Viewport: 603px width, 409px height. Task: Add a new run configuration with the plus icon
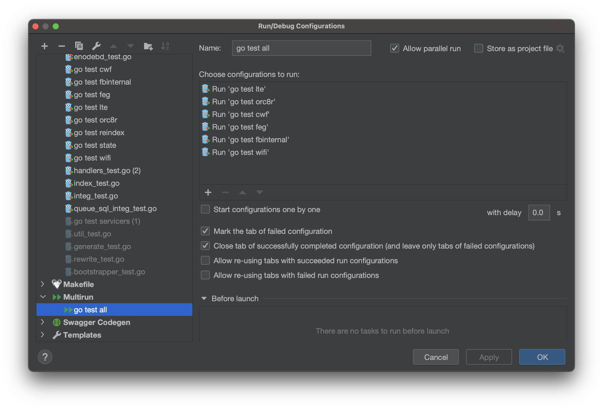tap(44, 46)
